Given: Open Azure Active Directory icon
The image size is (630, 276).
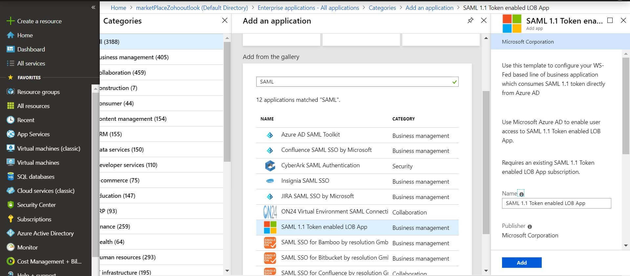Looking at the screenshot, I should 10,233.
